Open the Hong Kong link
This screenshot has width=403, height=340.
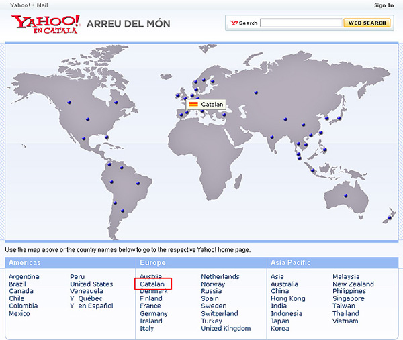tap(288, 298)
